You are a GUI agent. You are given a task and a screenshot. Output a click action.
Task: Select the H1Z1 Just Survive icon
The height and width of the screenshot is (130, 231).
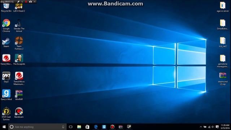(6, 114)
